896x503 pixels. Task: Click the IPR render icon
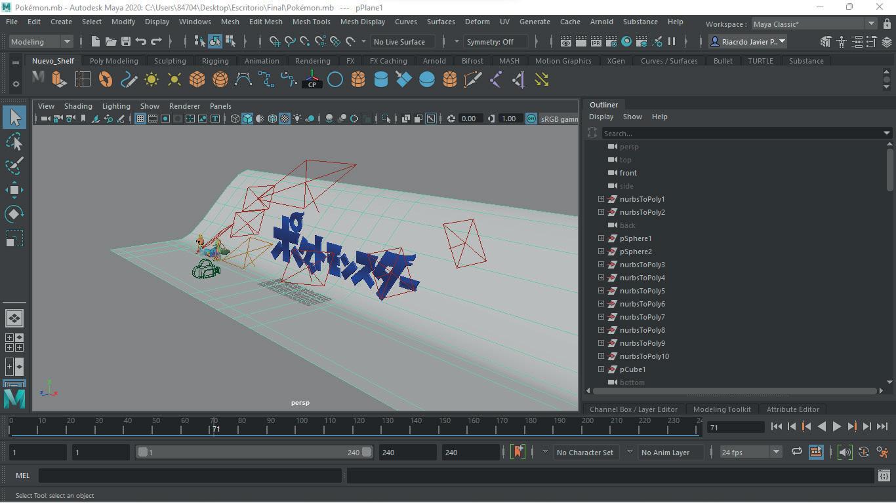click(x=596, y=41)
